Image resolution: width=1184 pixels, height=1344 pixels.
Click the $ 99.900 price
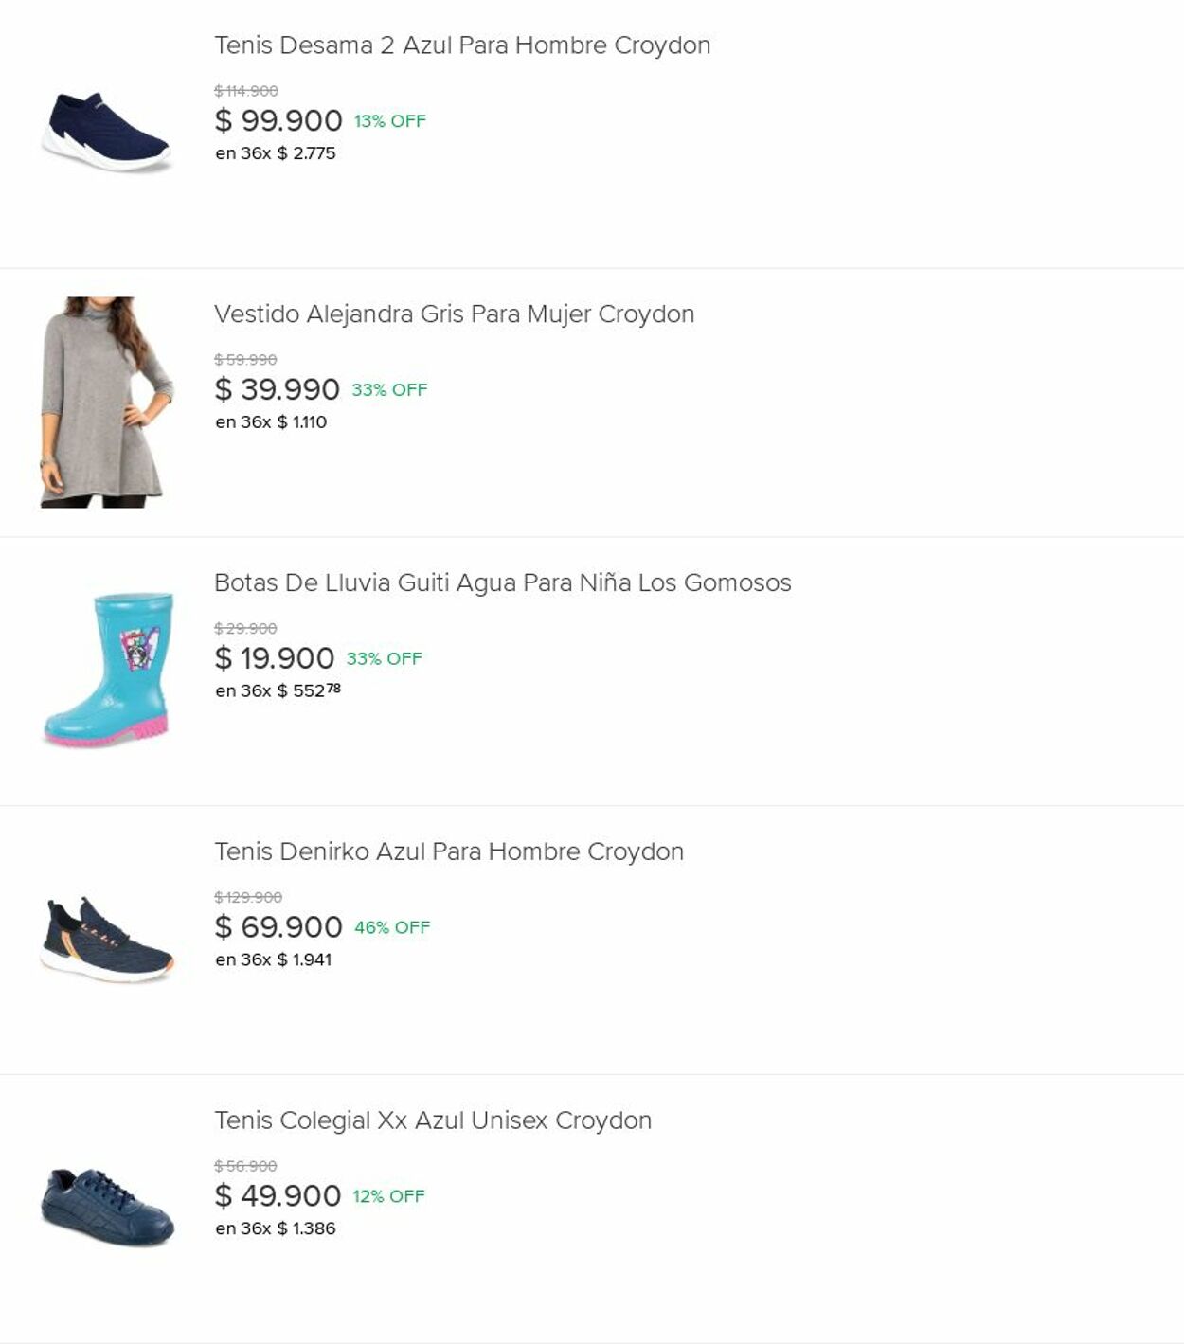278,121
